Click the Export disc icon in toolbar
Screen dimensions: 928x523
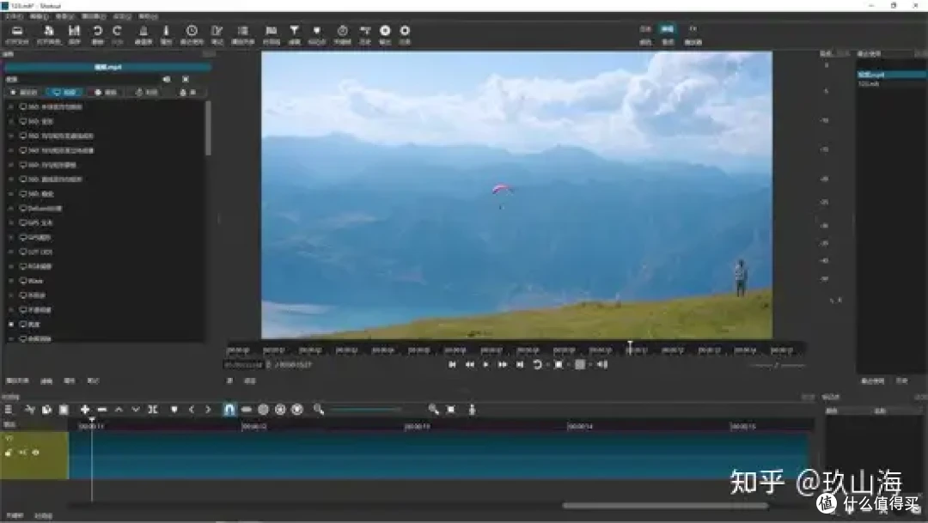[385, 33]
